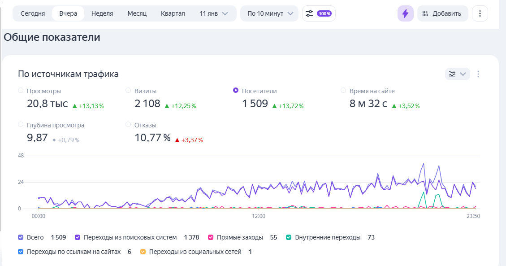Click the chart type lines icon

(453, 74)
